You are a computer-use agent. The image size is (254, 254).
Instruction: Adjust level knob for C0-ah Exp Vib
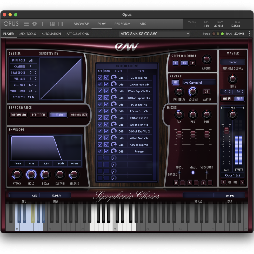click(114, 77)
